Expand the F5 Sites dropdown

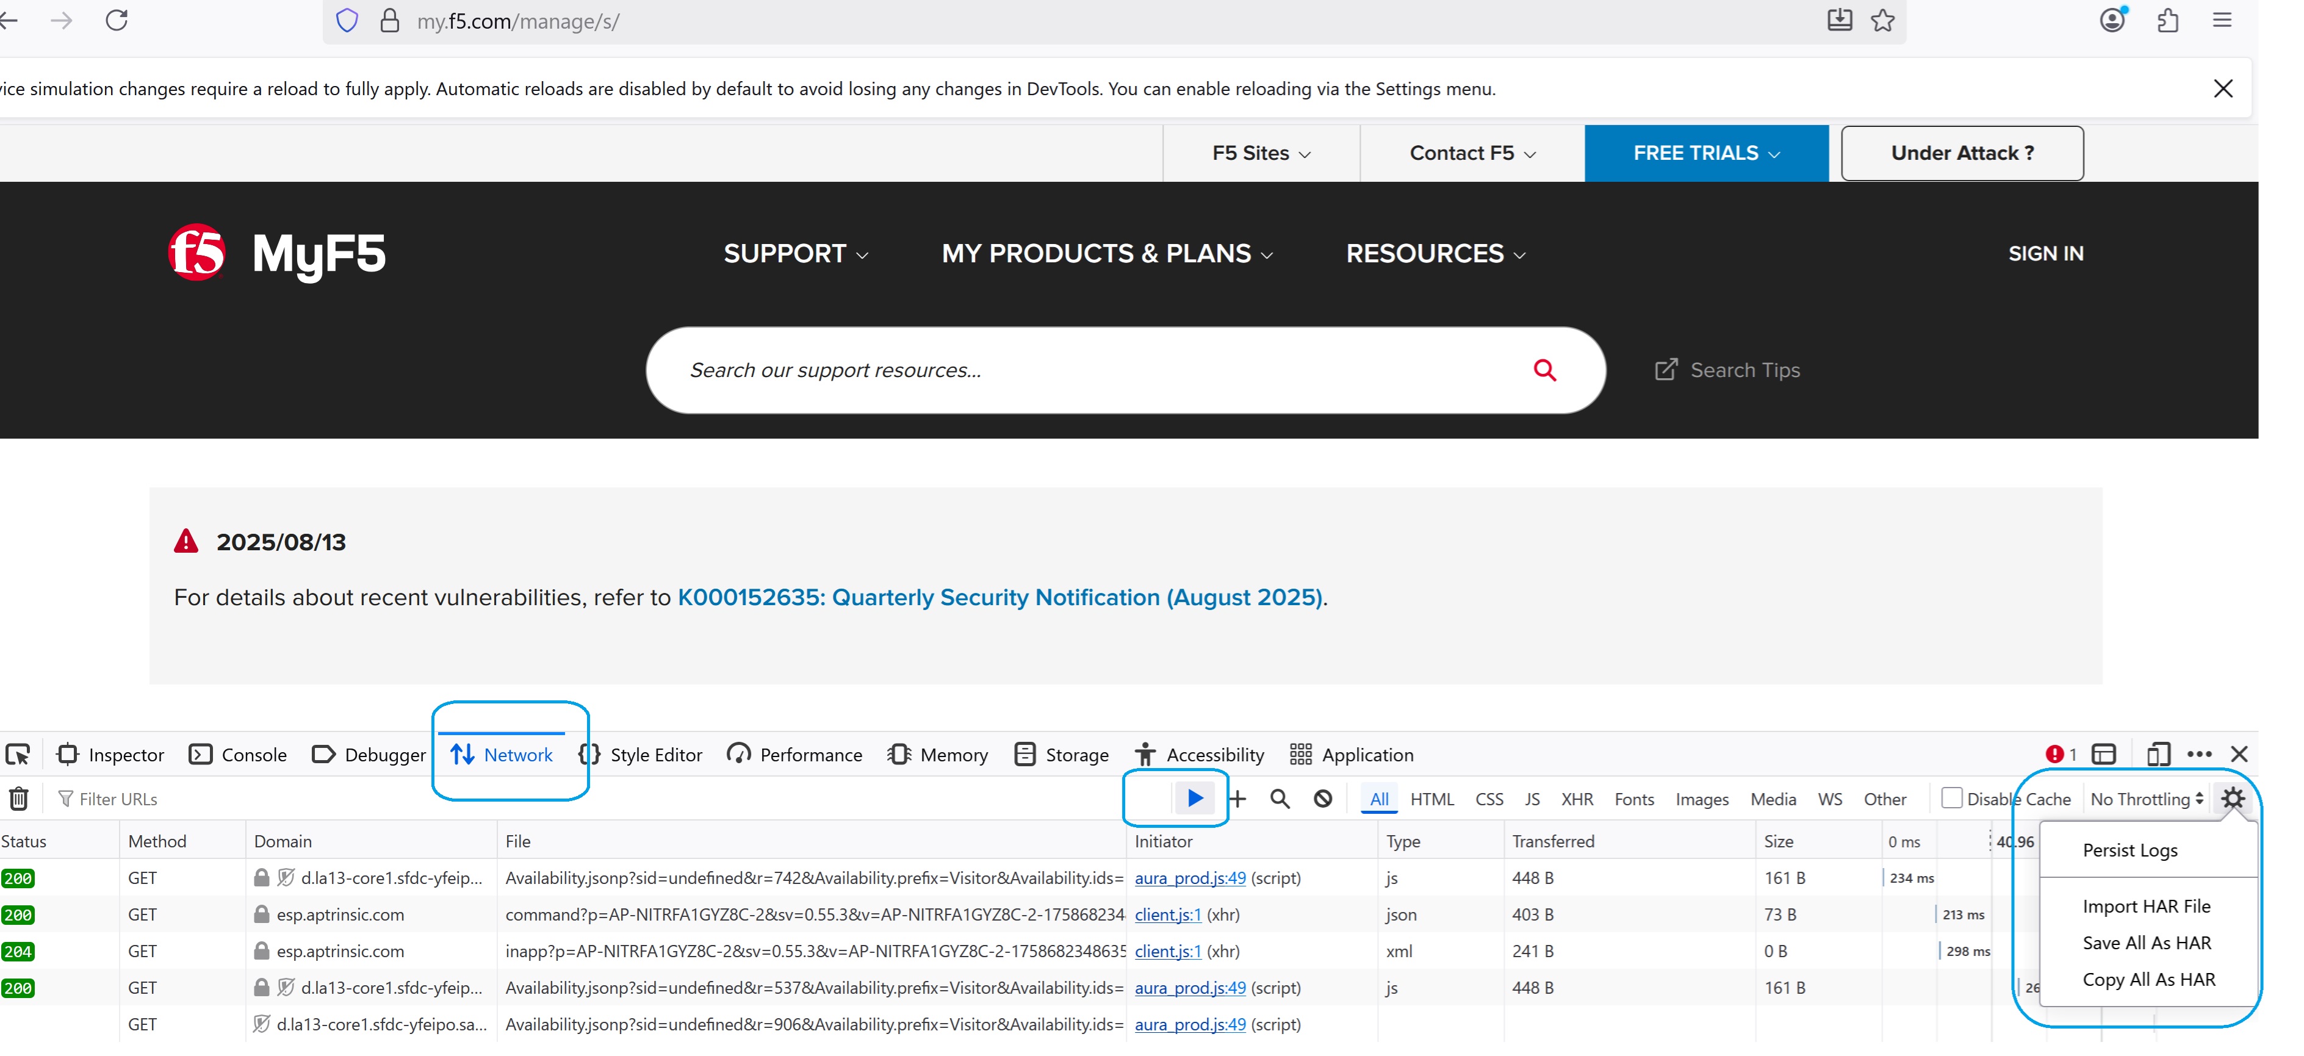tap(1261, 154)
